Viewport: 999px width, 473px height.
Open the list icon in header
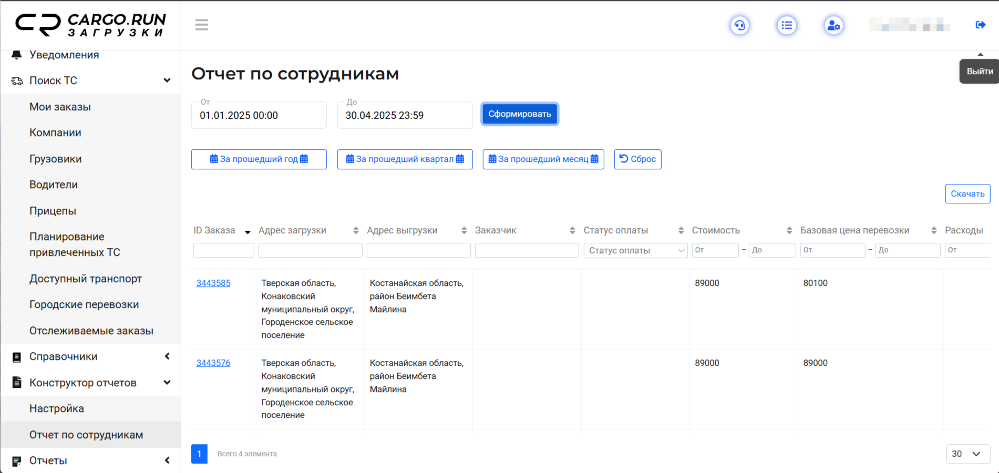787,25
